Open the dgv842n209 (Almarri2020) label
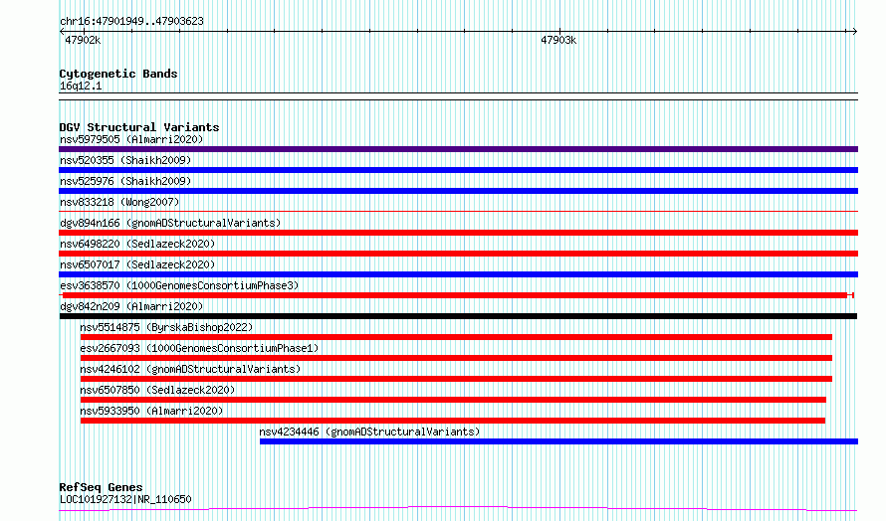This screenshot has width=886, height=521. [x=131, y=306]
